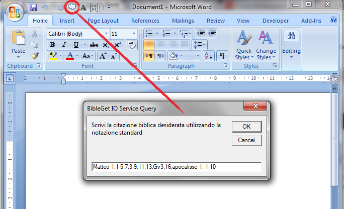Click the BibleGet cloud icon in toolbar
This screenshot has height=209, width=344.
tap(72, 7)
